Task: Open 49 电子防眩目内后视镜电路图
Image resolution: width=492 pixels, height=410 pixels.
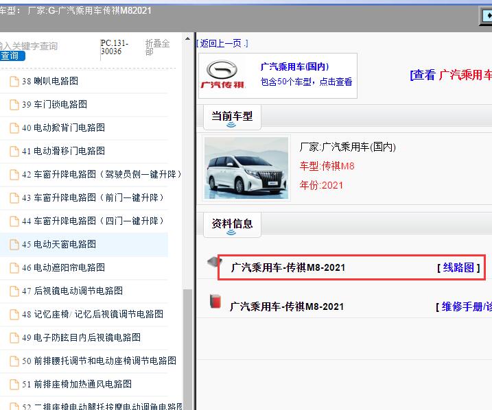Action: pos(81,337)
